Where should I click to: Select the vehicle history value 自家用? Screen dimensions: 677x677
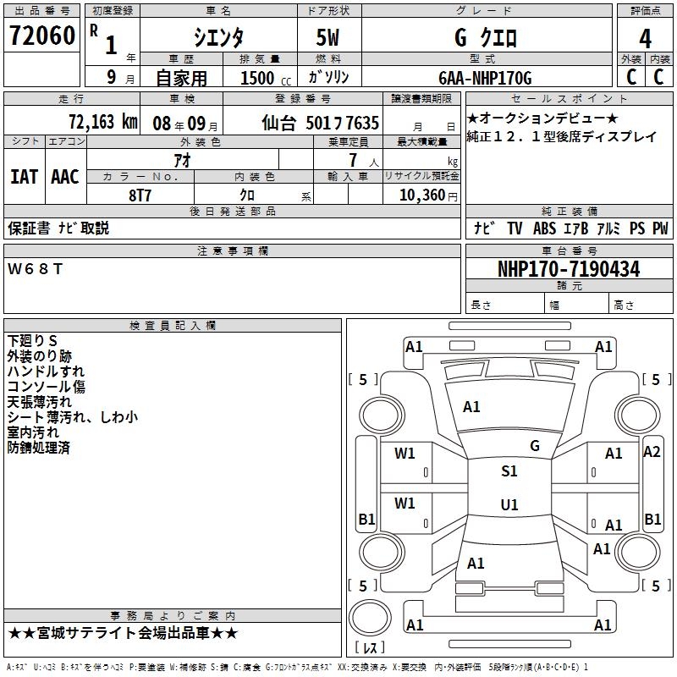(x=181, y=78)
